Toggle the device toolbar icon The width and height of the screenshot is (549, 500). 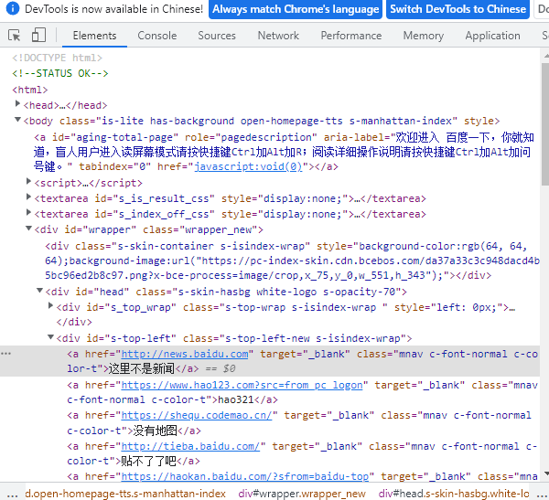(x=38, y=35)
